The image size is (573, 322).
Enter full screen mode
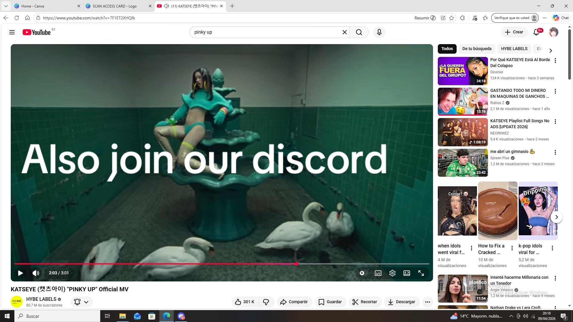(x=421, y=273)
